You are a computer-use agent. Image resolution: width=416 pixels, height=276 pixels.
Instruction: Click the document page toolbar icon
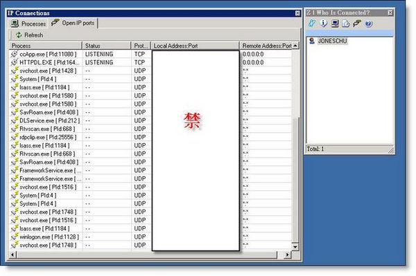346,24
